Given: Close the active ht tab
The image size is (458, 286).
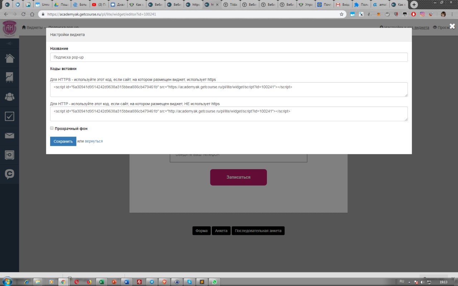Looking at the screenshot, I should point(218,5).
